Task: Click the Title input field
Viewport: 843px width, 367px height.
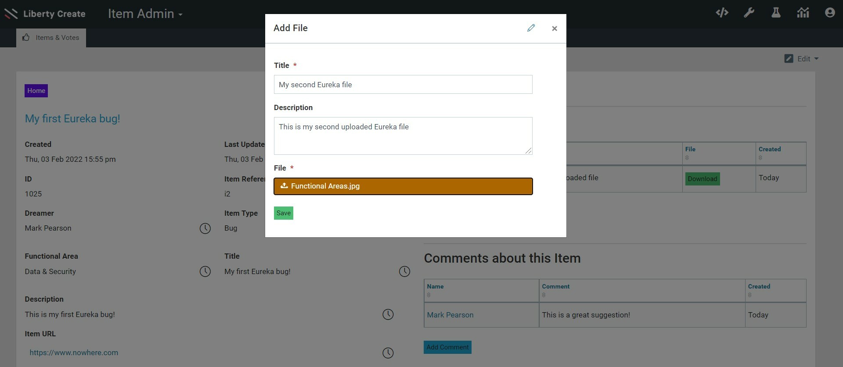Action: [403, 85]
